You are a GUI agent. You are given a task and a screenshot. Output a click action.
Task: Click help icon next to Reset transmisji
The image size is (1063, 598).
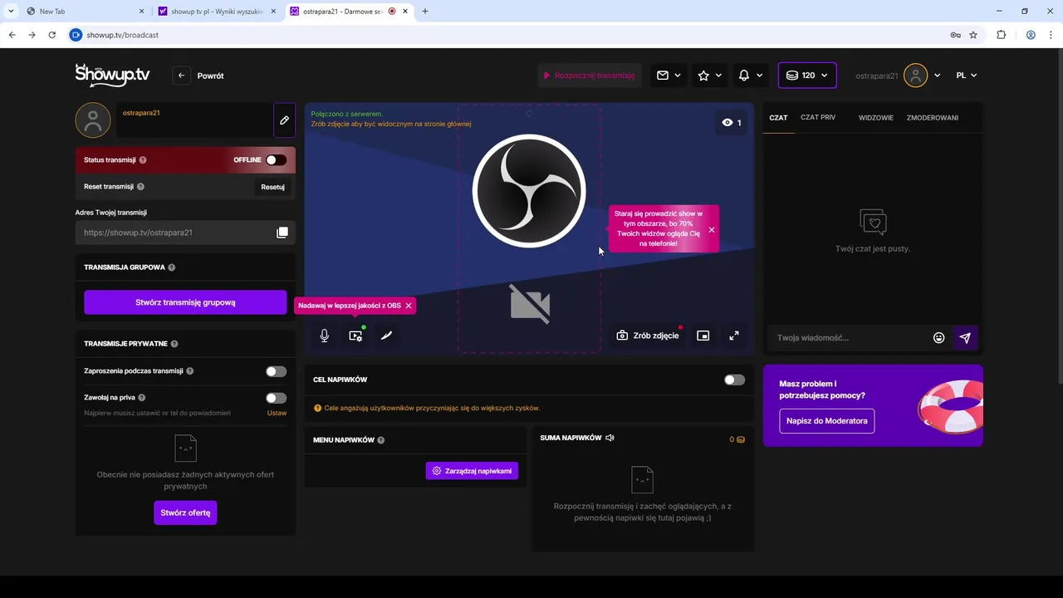pos(140,187)
